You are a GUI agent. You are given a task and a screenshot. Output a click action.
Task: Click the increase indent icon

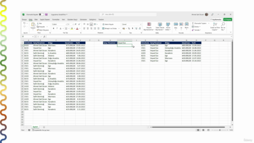pyautogui.click(x=98, y=29)
